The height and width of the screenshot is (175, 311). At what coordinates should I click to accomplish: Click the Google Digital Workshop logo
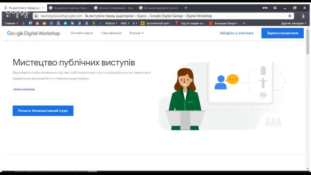click(34, 33)
